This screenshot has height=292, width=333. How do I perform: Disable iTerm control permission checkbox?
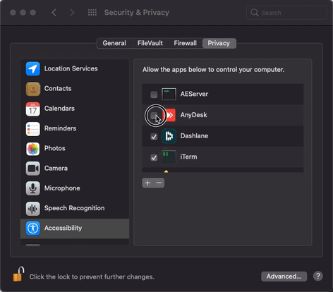(154, 157)
